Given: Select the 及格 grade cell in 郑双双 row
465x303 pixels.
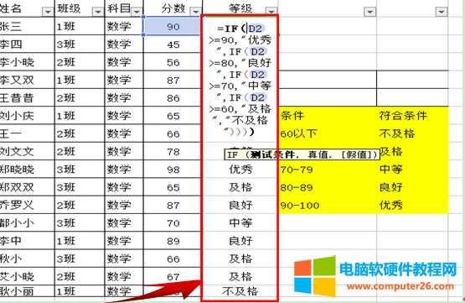Looking at the screenshot, I should (x=240, y=187).
